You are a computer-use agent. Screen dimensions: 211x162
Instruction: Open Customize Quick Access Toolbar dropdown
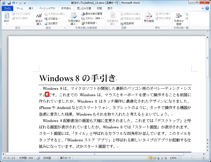[x=25, y=3]
